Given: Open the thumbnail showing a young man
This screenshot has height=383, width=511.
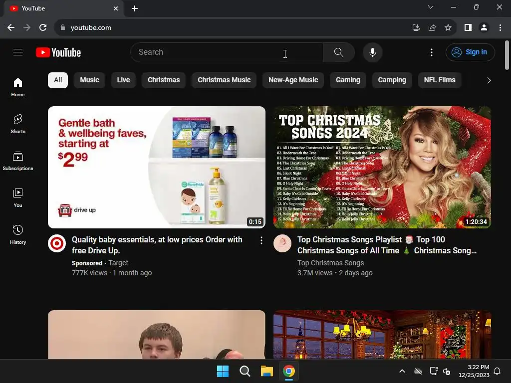Looking at the screenshot, I should pyautogui.click(x=156, y=335).
